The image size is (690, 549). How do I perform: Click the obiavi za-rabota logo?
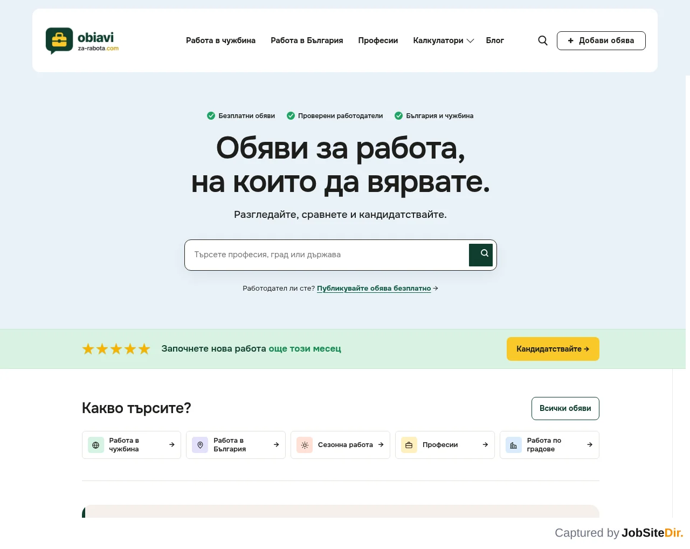tap(82, 40)
